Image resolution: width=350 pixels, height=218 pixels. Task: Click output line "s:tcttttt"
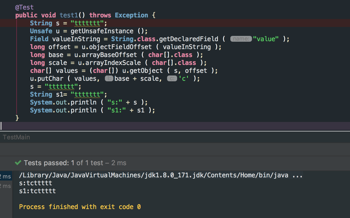point(36,183)
